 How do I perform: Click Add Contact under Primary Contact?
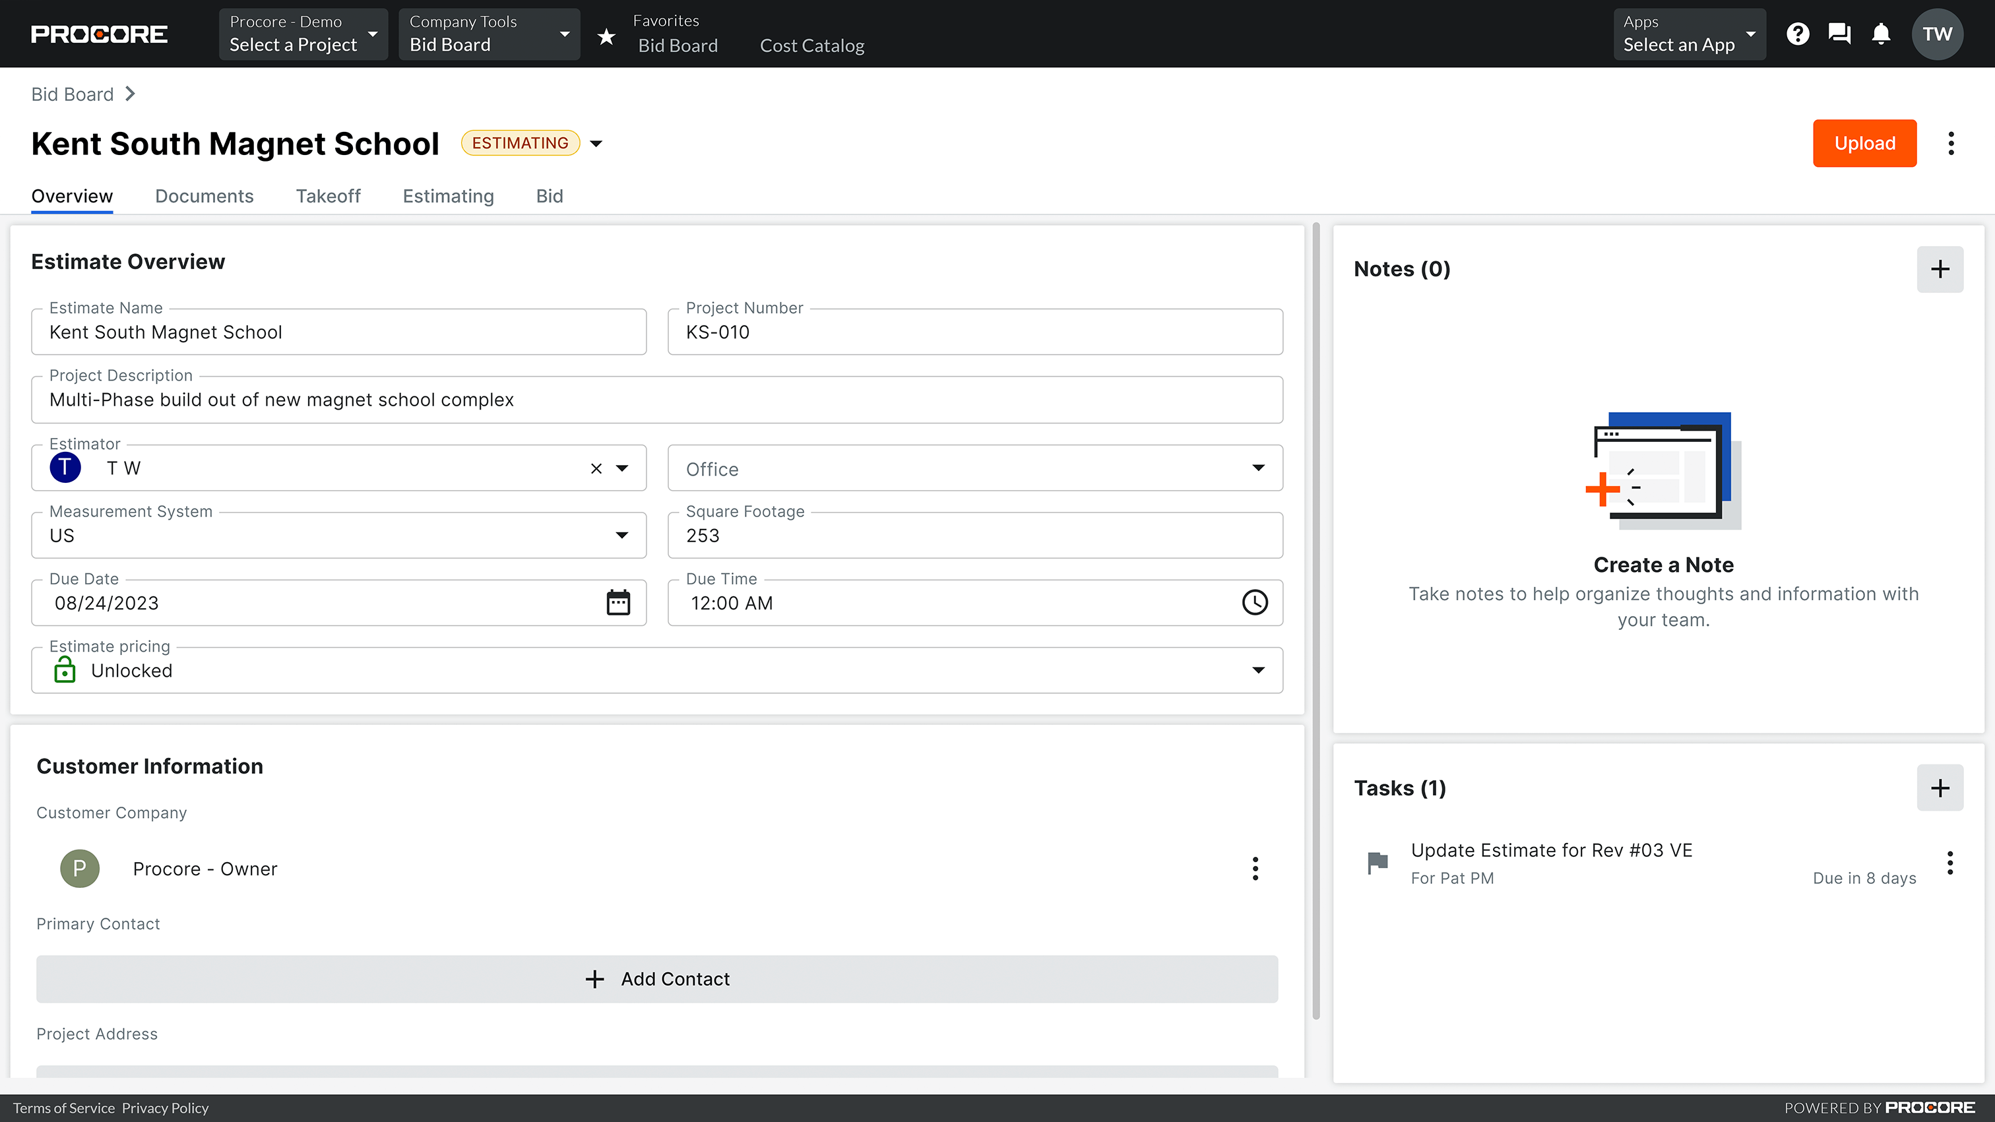(658, 978)
